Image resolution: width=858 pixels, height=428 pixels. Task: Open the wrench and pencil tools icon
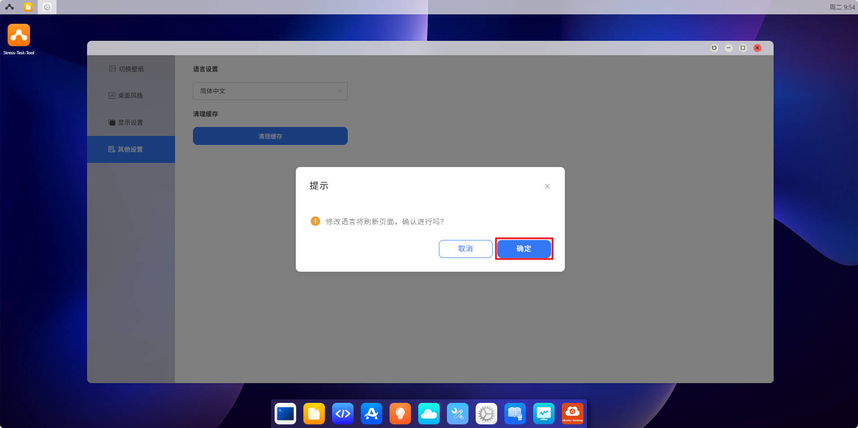458,413
